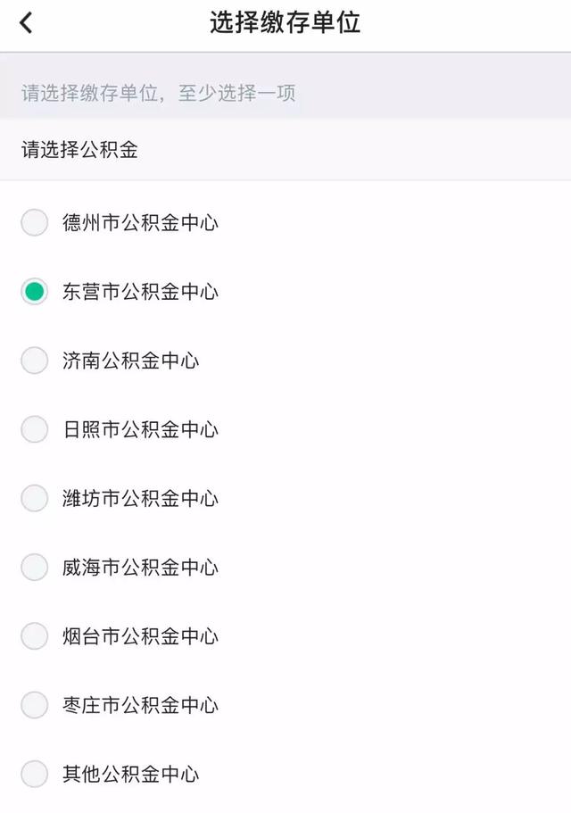Image resolution: width=571 pixels, height=813 pixels.
Task: Select 威海市公积金中心 radio button
Action: pos(33,568)
